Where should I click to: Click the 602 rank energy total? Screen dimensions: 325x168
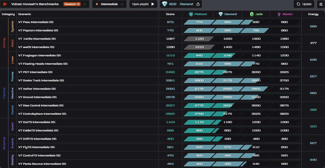pyautogui.click(x=173, y=4)
